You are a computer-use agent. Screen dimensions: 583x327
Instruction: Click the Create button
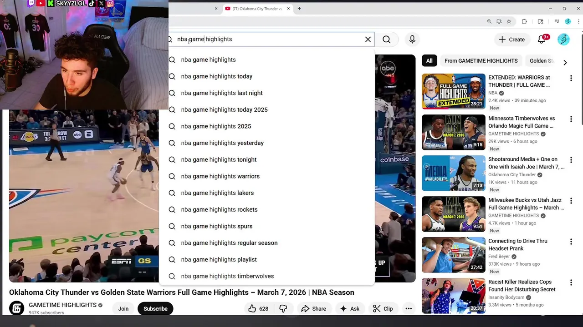(x=511, y=40)
